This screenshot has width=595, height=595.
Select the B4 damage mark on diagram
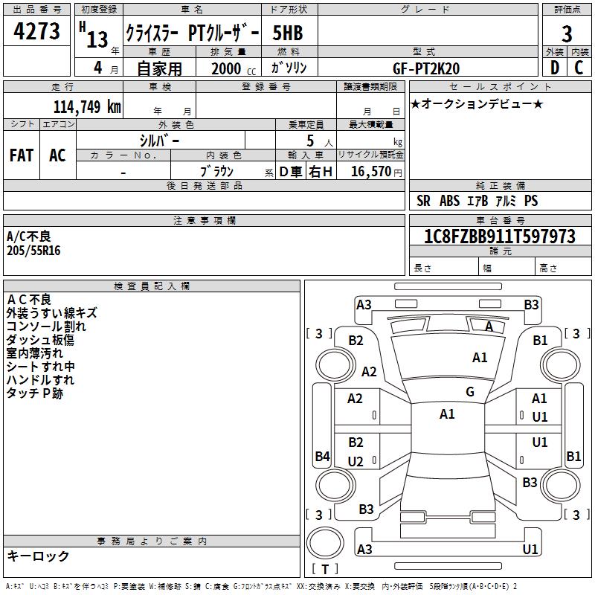coord(322,457)
